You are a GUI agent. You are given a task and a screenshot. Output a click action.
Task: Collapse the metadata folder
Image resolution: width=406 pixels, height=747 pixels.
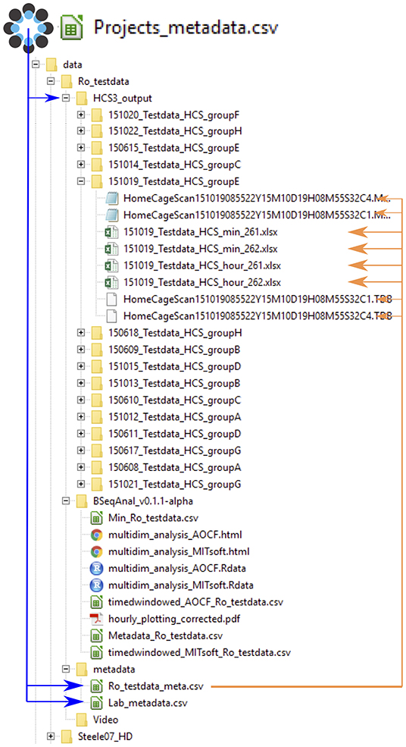click(x=66, y=669)
